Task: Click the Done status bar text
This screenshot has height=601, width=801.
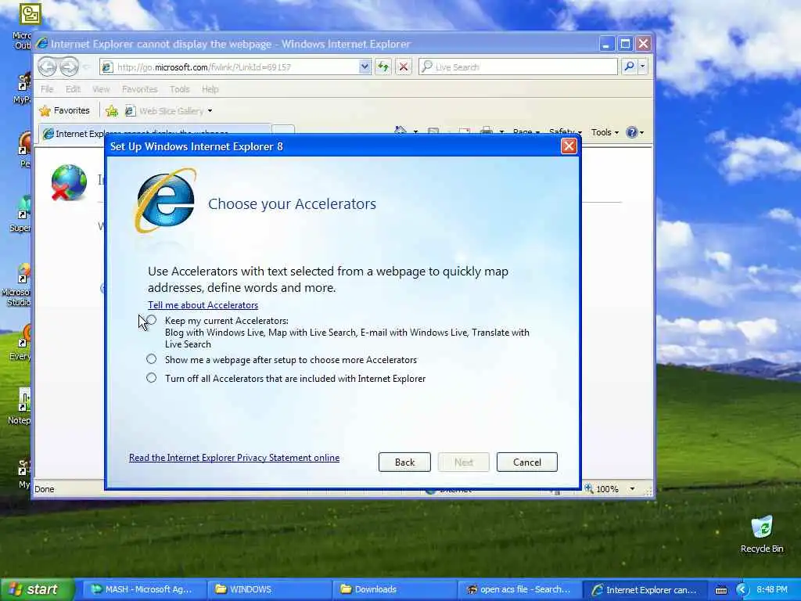Action: (x=45, y=489)
